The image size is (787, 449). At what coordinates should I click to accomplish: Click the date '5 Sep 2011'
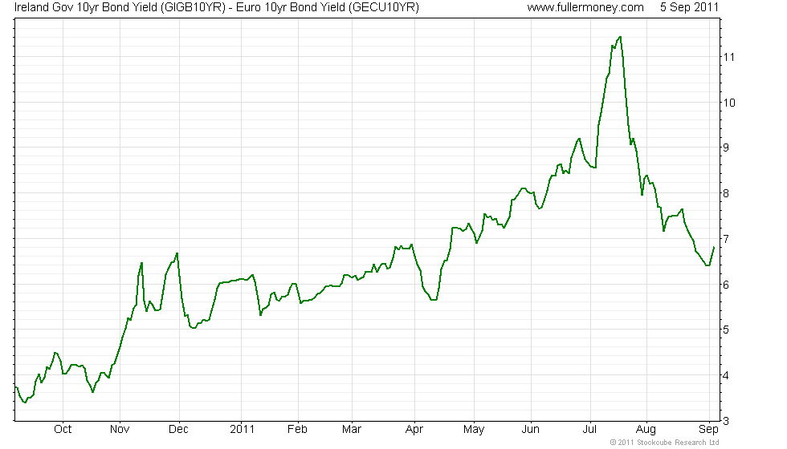tap(689, 7)
